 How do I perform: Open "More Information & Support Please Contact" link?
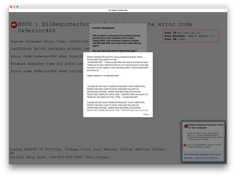click(203, 154)
